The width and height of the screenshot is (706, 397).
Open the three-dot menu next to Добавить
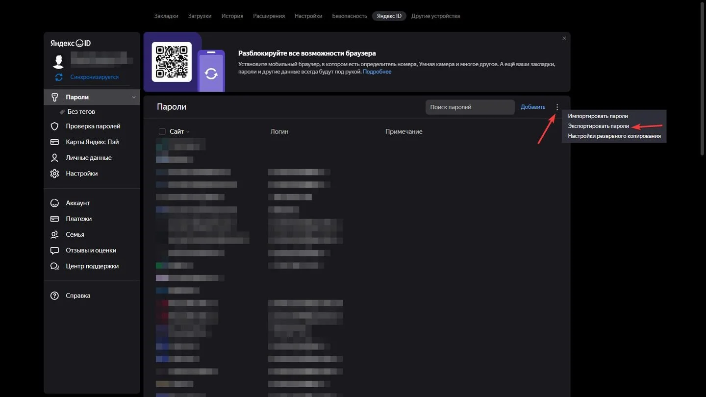tap(557, 107)
